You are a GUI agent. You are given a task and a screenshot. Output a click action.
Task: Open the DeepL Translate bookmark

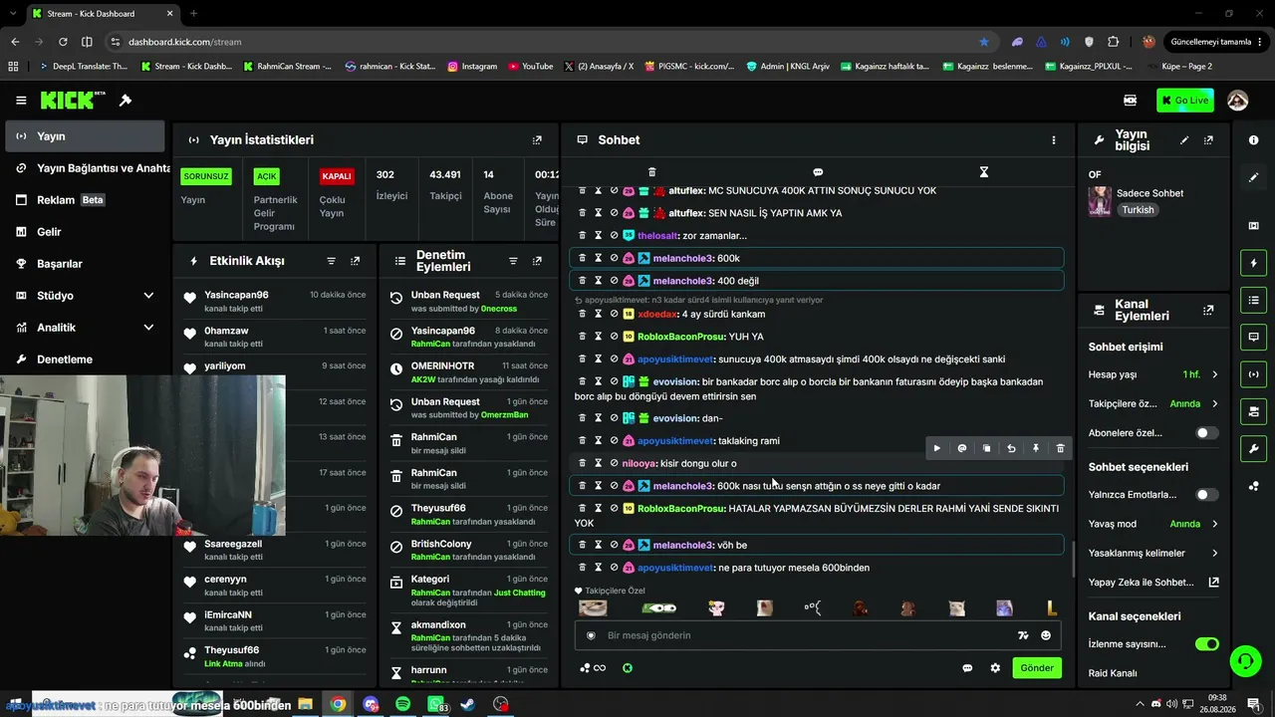click(x=83, y=67)
